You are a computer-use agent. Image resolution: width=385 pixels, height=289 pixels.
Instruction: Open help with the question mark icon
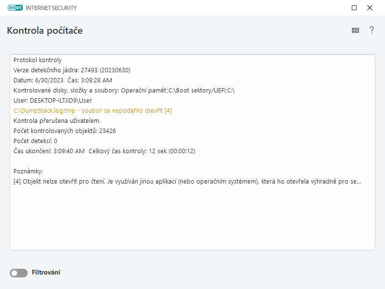(372, 30)
